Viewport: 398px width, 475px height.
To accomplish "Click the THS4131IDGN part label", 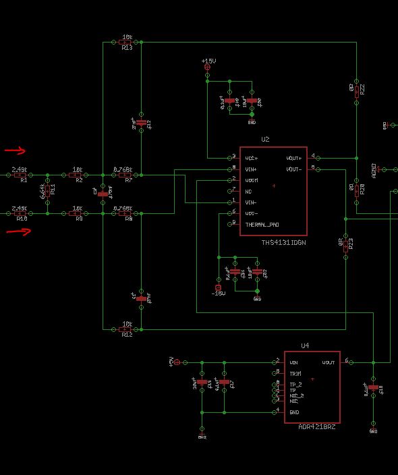I will point(283,242).
